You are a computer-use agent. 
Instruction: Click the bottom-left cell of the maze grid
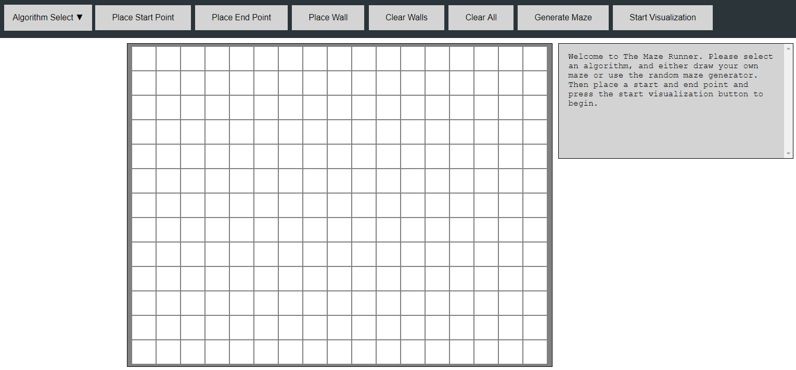click(144, 352)
